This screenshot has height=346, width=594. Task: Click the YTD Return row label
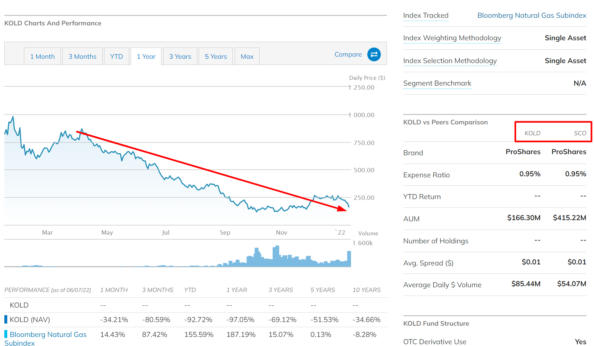[422, 197]
